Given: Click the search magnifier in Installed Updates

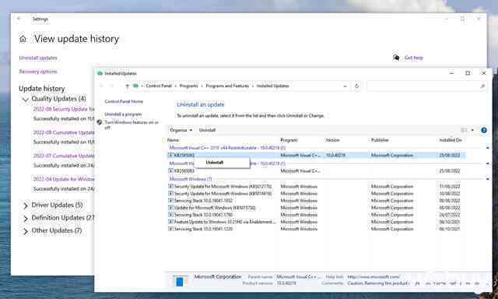Looking at the screenshot, I should click(x=482, y=86).
